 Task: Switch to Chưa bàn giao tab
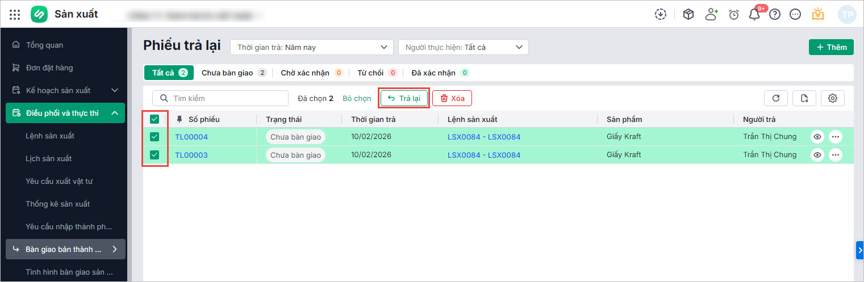click(233, 73)
